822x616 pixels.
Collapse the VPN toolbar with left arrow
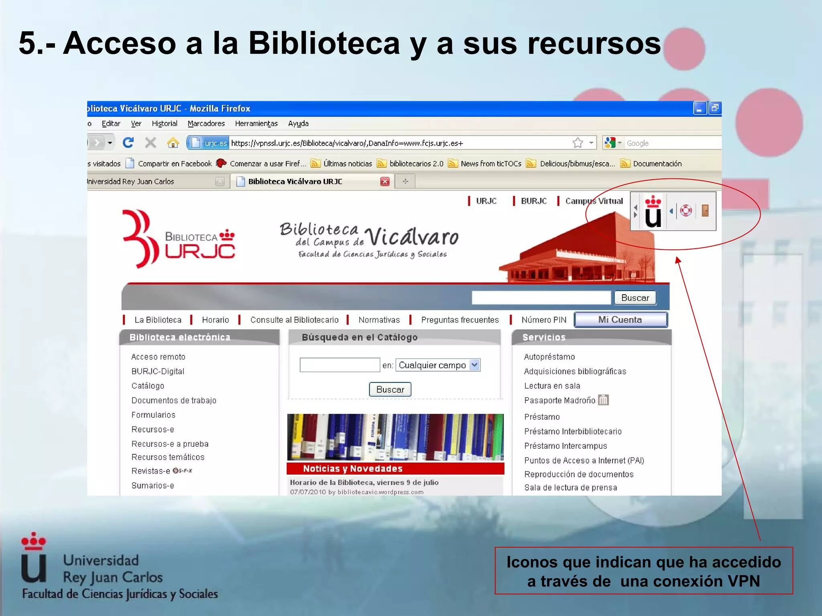pos(671,211)
